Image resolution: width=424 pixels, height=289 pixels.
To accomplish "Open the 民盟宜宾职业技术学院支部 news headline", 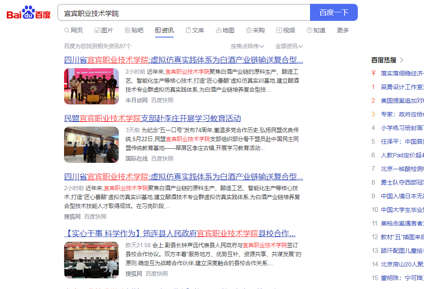I will pos(152,118).
